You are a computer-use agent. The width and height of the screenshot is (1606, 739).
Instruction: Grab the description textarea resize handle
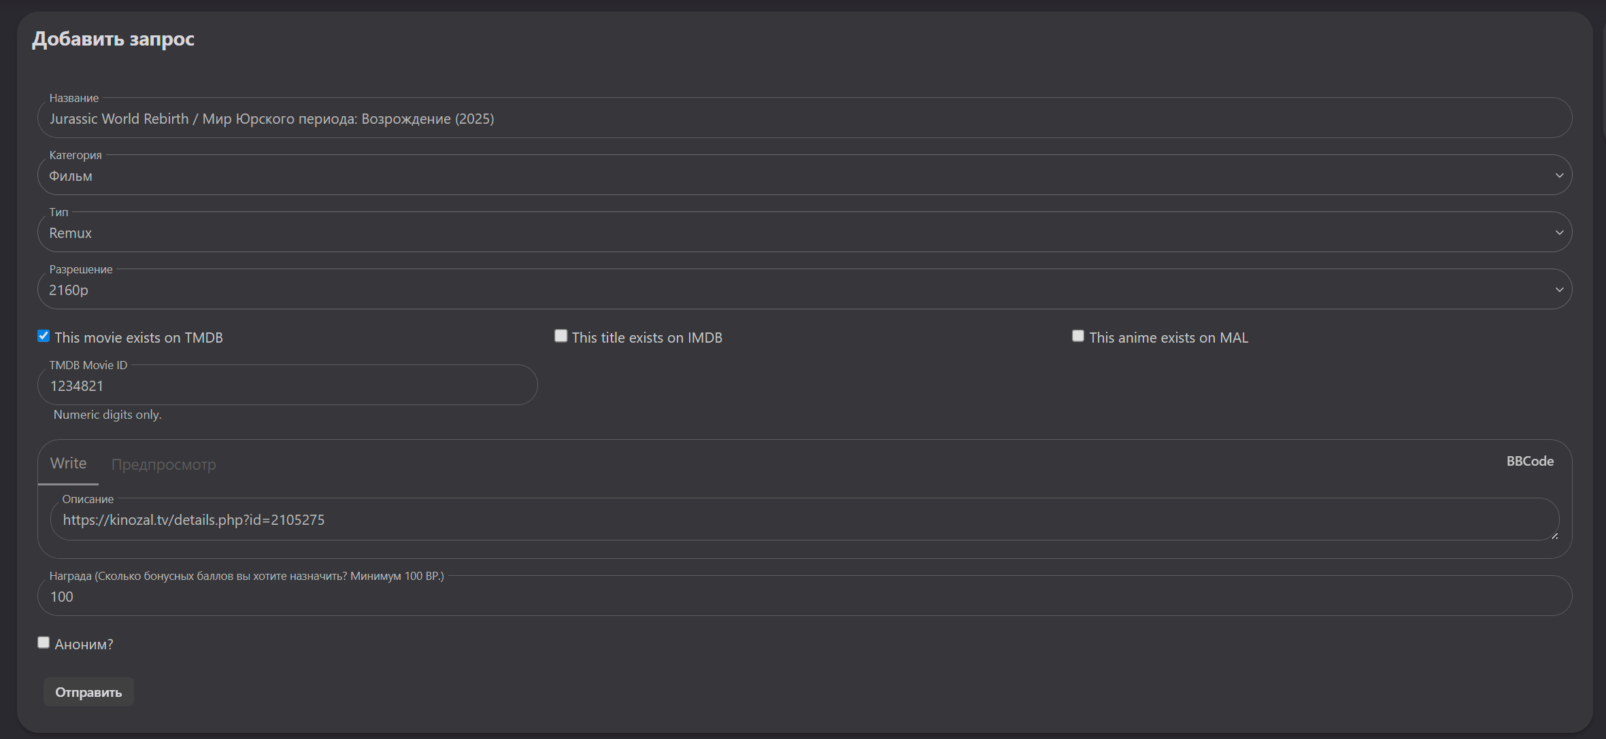click(x=1554, y=536)
